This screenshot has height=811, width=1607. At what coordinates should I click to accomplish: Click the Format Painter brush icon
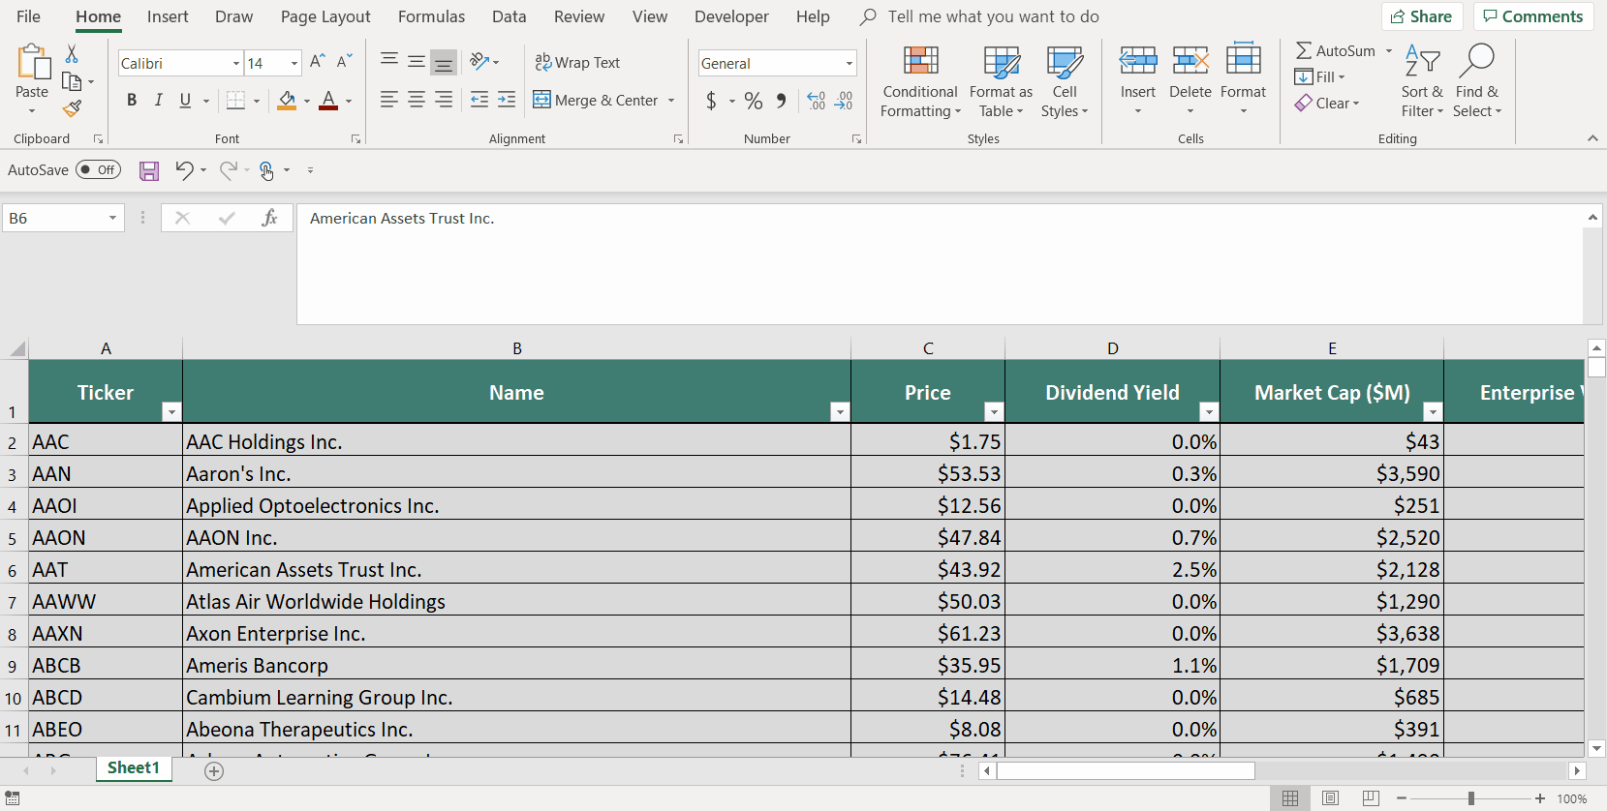coord(72,108)
